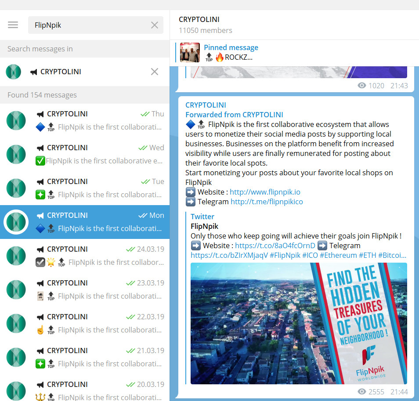Click the #FlipNpik hashtag
Image resolution: width=419 pixels, height=401 pixels.
[x=285, y=255]
